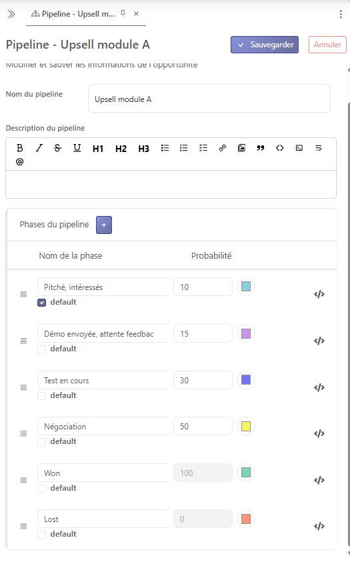Toggle bold formatting in description editor
Screen dimensions: 350x564
coord(20,148)
